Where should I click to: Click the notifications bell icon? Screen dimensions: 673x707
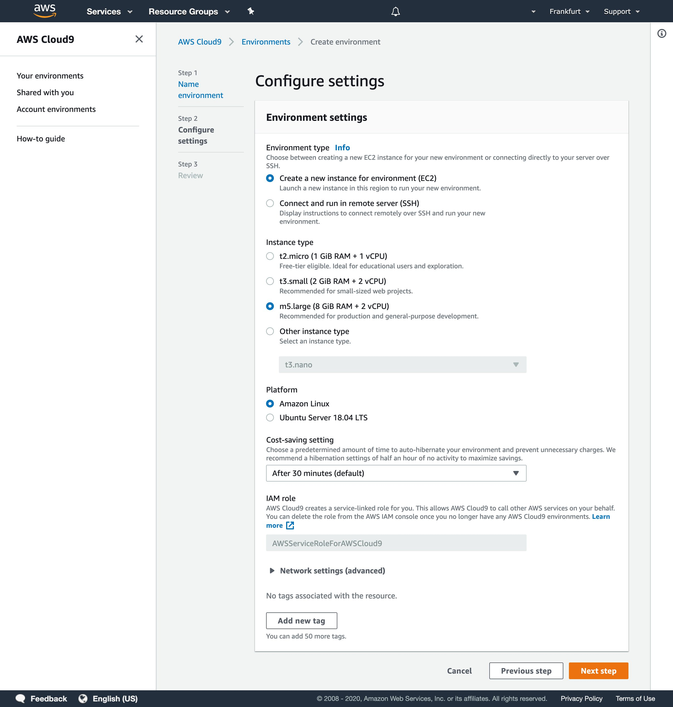click(395, 11)
